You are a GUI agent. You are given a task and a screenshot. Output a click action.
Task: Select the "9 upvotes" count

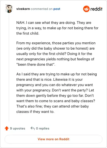tap(17, 128)
